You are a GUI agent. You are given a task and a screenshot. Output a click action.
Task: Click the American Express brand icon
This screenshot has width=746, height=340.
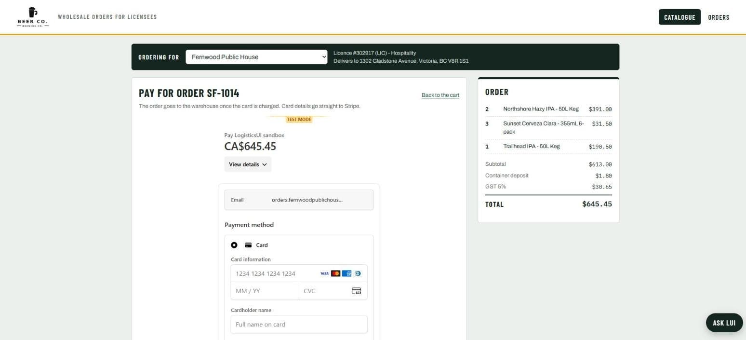pyautogui.click(x=346, y=273)
